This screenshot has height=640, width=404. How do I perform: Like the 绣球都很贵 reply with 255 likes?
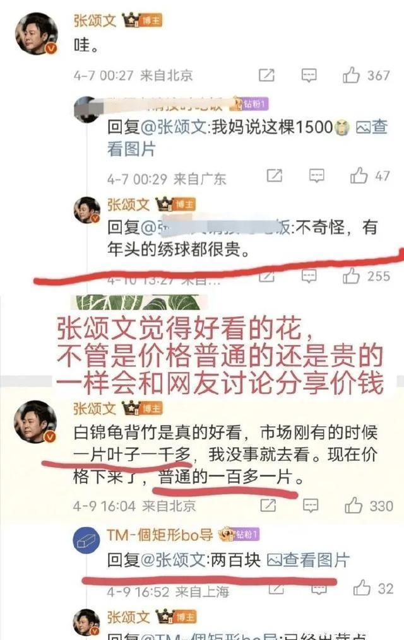(x=351, y=276)
